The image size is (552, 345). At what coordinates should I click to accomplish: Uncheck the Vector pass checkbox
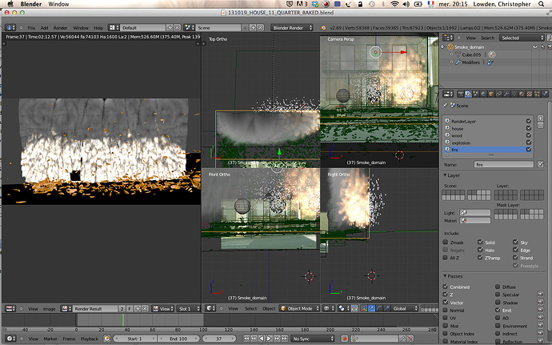pos(446,303)
